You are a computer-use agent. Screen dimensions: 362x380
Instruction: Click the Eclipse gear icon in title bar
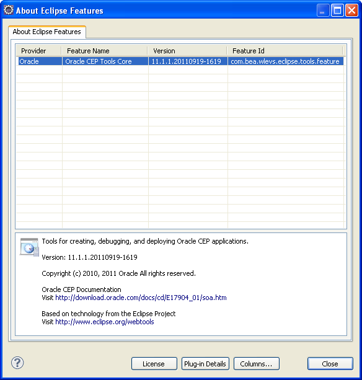[x=9, y=10]
